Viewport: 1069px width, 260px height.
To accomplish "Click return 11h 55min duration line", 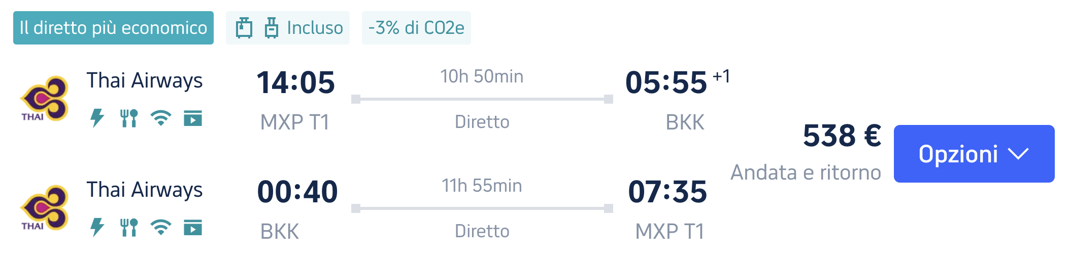I will 482,208.
